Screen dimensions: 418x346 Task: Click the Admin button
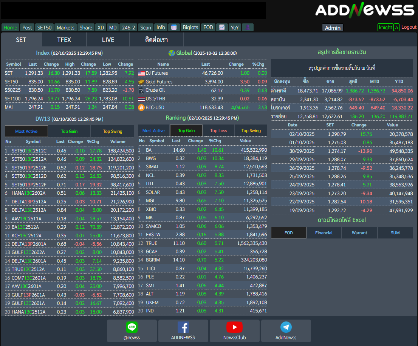pyautogui.click(x=333, y=28)
